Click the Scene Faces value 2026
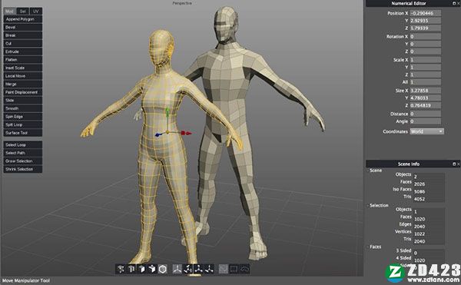Image resolution: width=461 pixels, height=285 pixels. (x=420, y=184)
